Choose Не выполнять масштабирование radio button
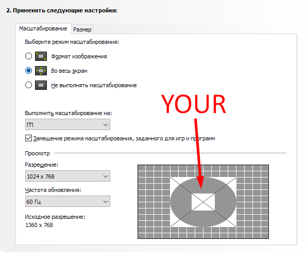The width and height of the screenshot is (306, 258). coord(28,85)
